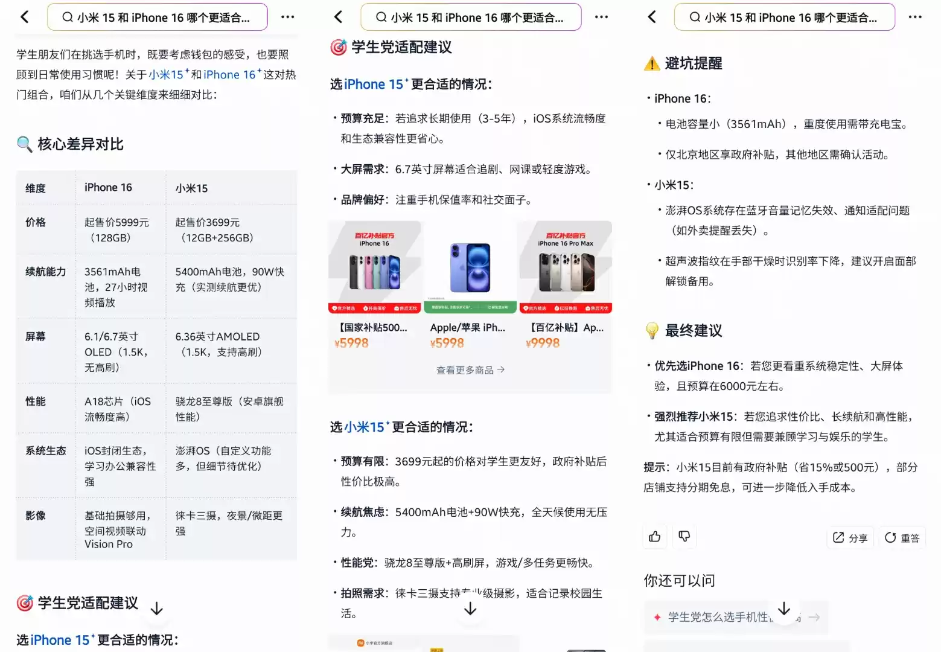Viewport: 941px width, 652px height.
Task: Click the 小米15 link in the middle screen heading
Action: 365,427
